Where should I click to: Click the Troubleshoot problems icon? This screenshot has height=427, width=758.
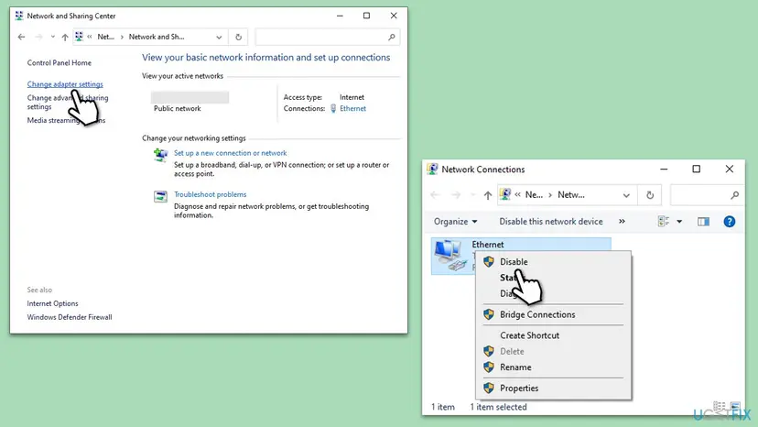tap(160, 196)
